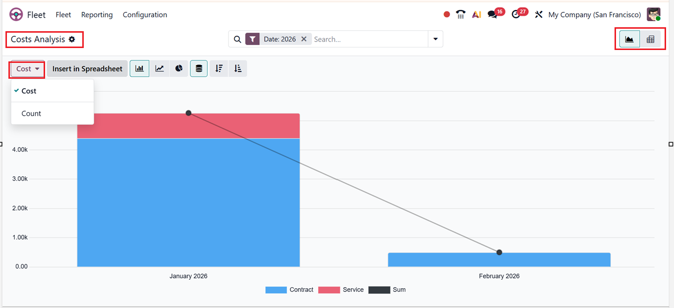Click the Insert in Spreadsheet button

(x=87, y=69)
